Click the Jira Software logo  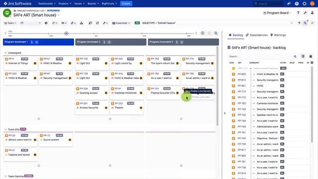pyautogui.click(x=18, y=3)
